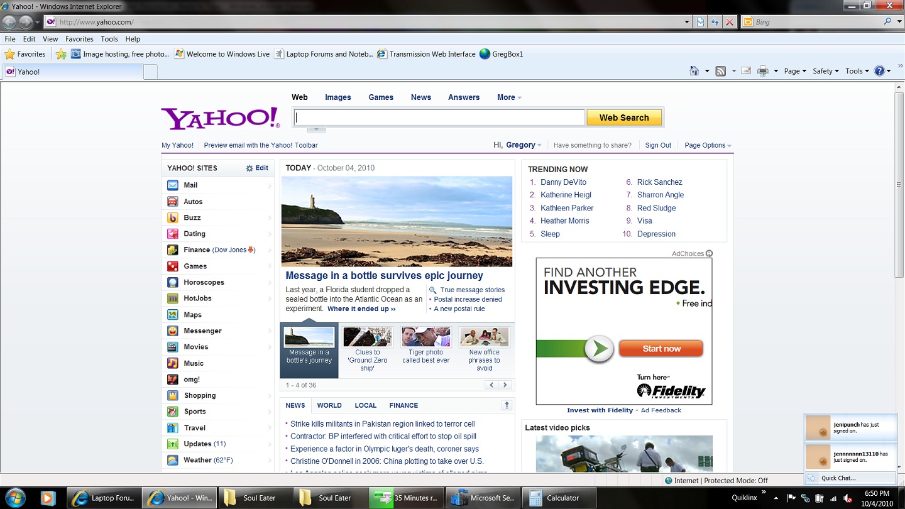Open the Favorites menu
The width and height of the screenshot is (905, 509).
pos(79,39)
